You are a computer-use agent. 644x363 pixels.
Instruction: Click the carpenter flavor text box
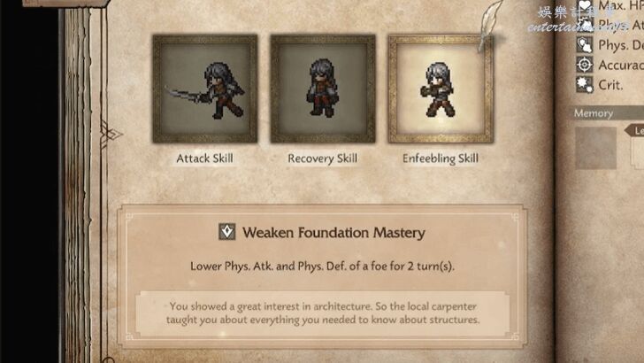pyautogui.click(x=322, y=313)
